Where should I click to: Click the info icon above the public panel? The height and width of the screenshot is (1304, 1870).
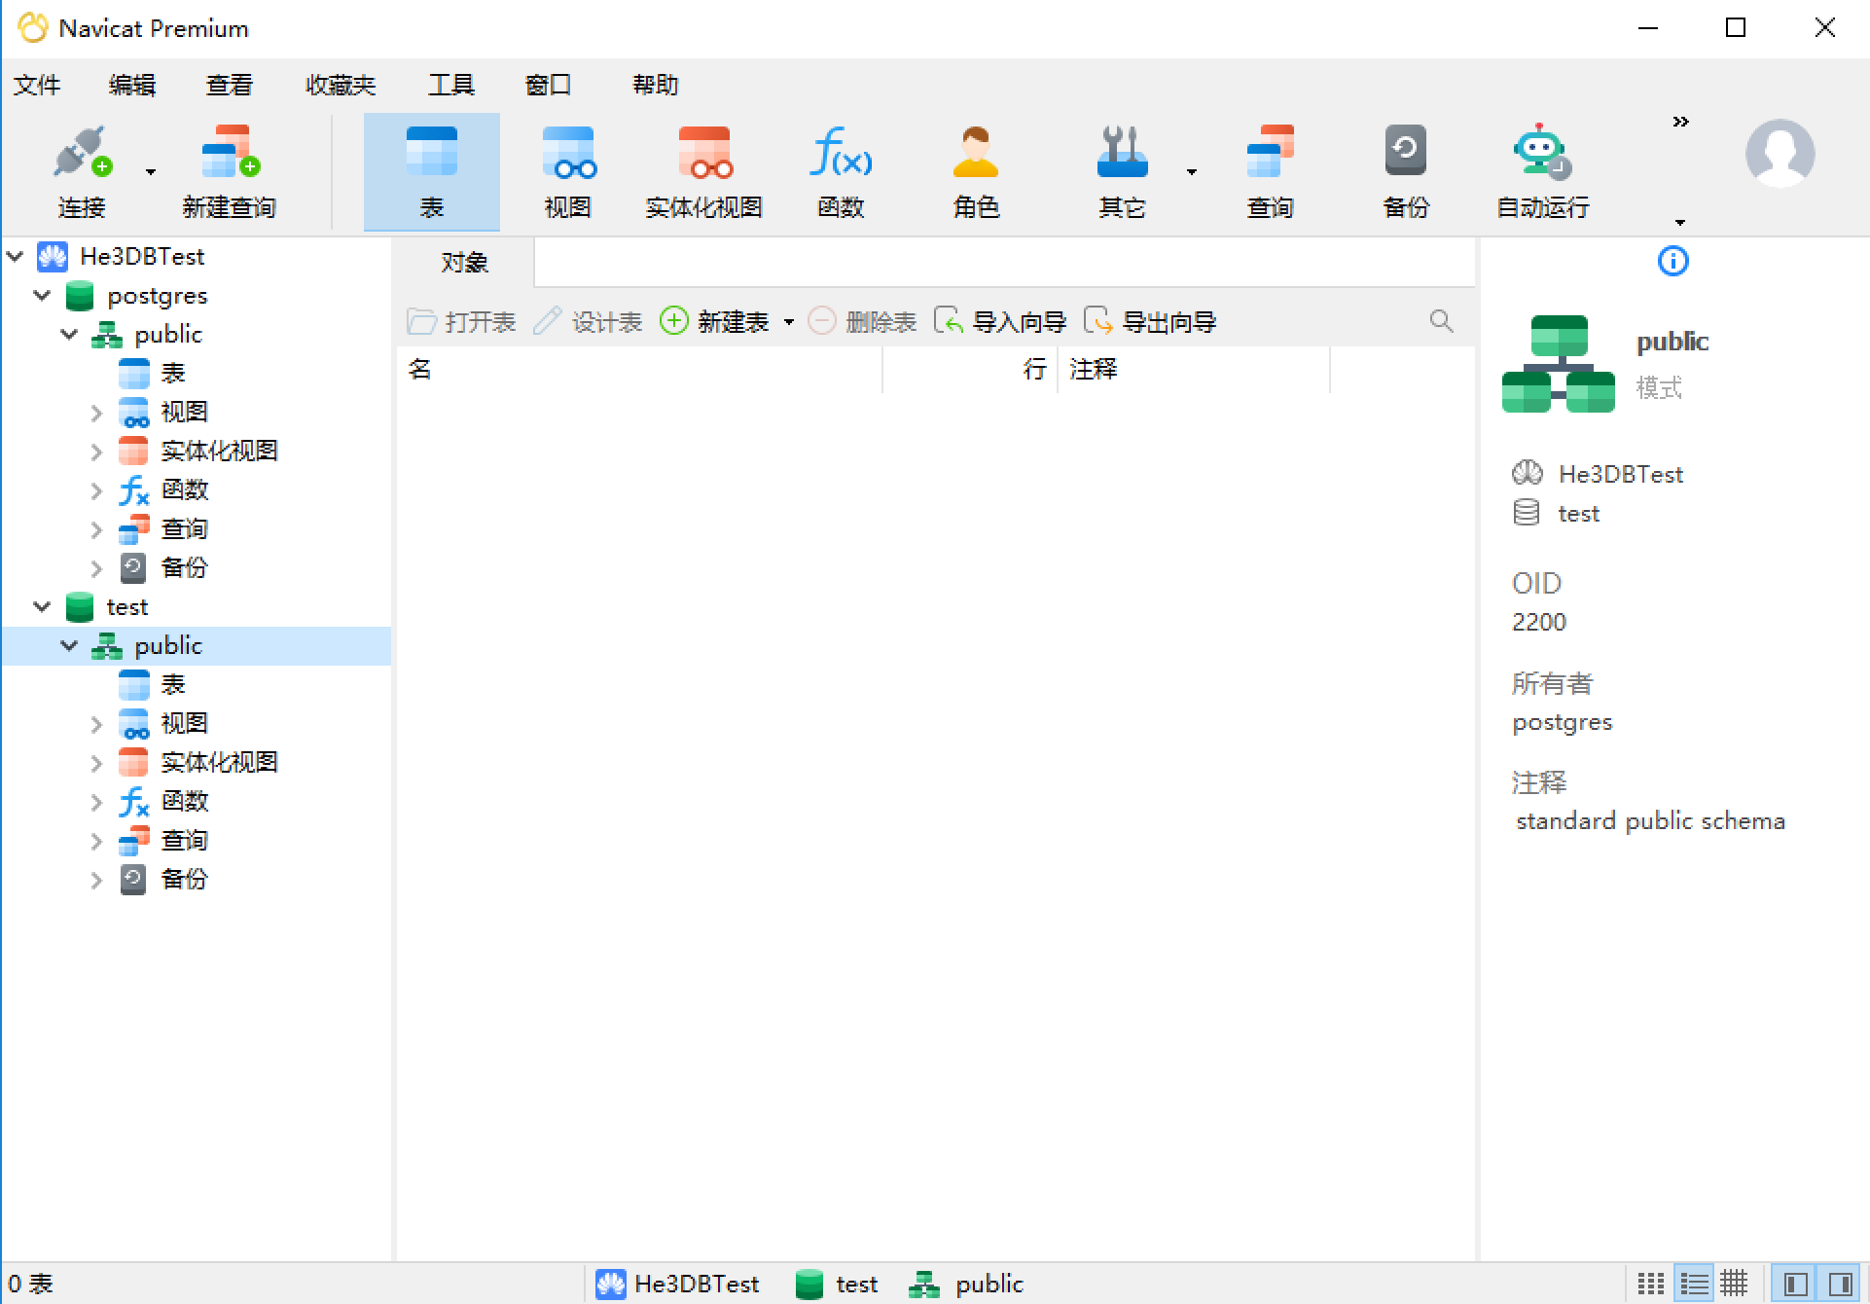1672,261
